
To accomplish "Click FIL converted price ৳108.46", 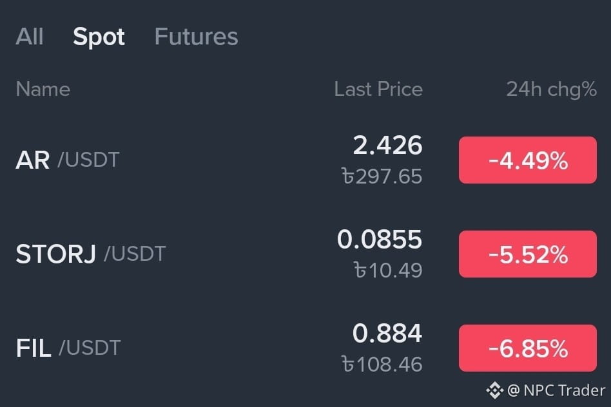I will (382, 364).
